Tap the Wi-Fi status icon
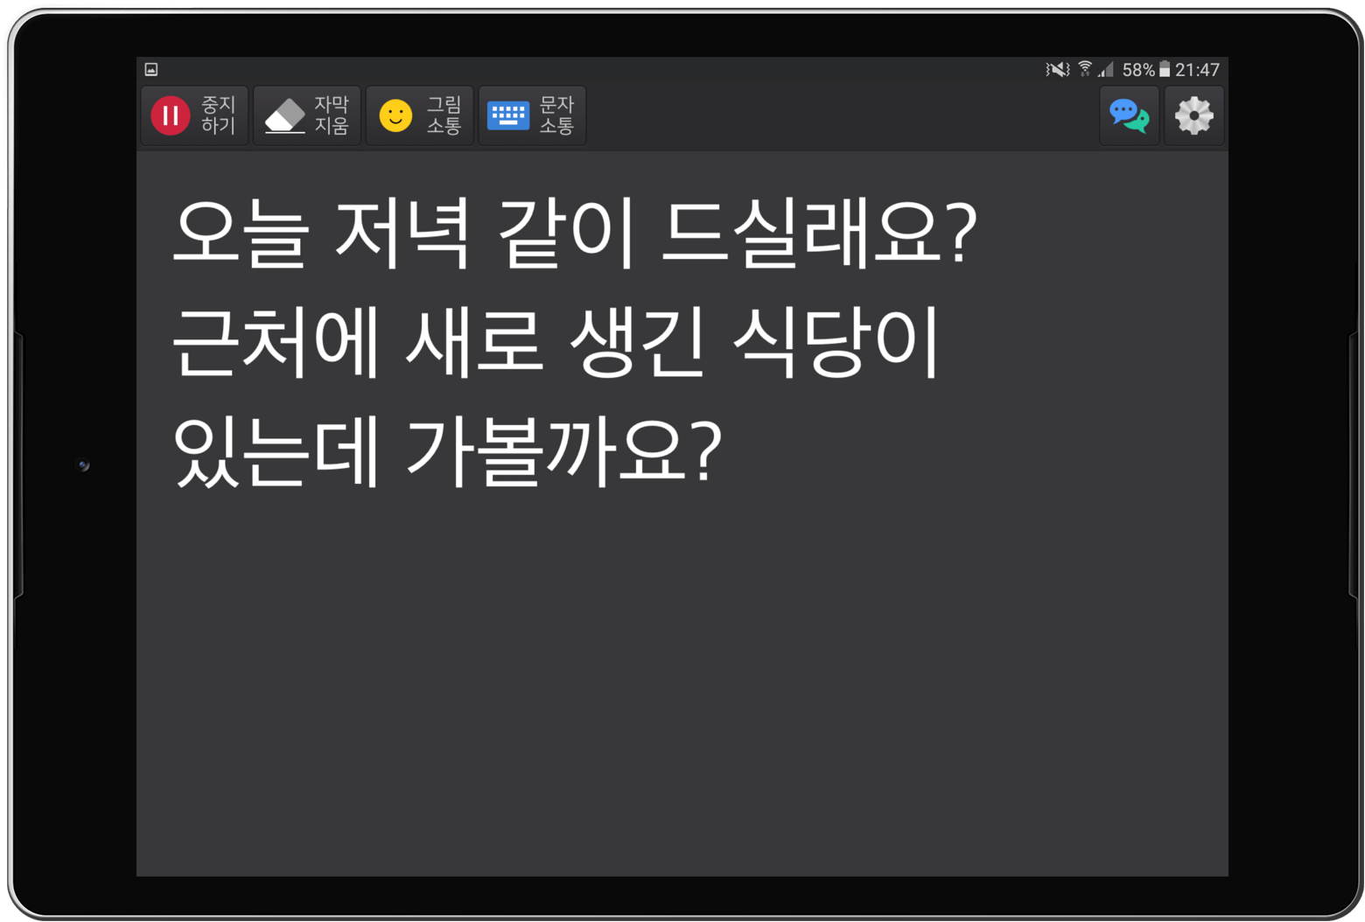This screenshot has height=922, width=1365. [1085, 68]
